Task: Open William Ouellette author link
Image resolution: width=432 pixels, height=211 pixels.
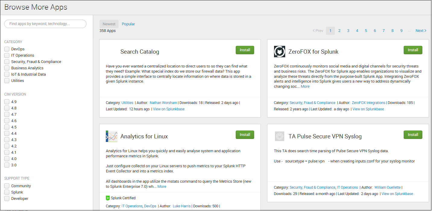Action: point(388,187)
